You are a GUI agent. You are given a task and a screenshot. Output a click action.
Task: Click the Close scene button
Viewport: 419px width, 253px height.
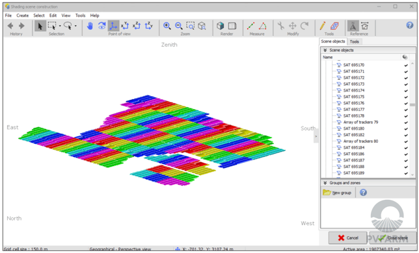(393, 238)
